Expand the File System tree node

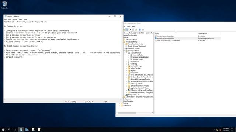click(126, 73)
